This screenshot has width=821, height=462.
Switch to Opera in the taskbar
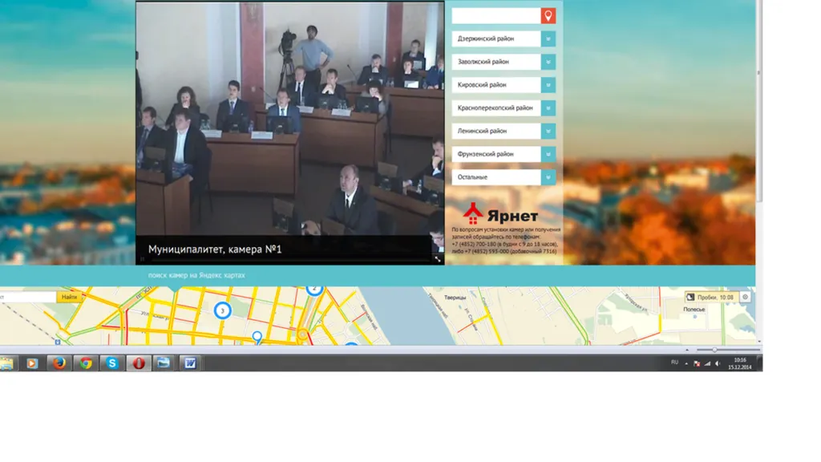pos(138,363)
